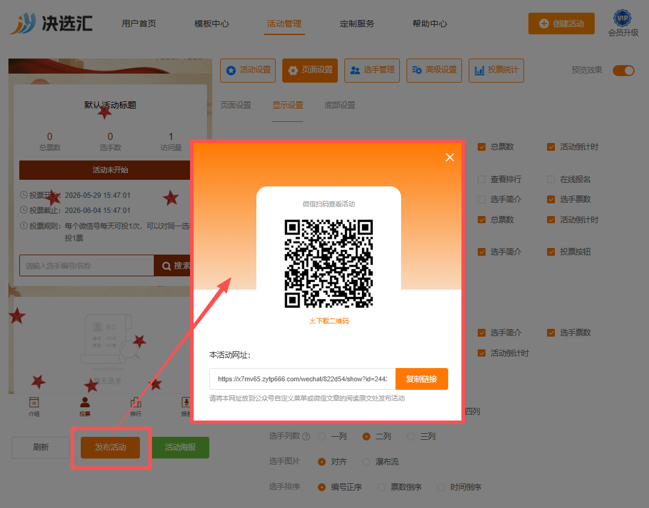Image resolution: width=649 pixels, height=508 pixels.
Task: Click 创建活动 button
Action: pos(562,24)
